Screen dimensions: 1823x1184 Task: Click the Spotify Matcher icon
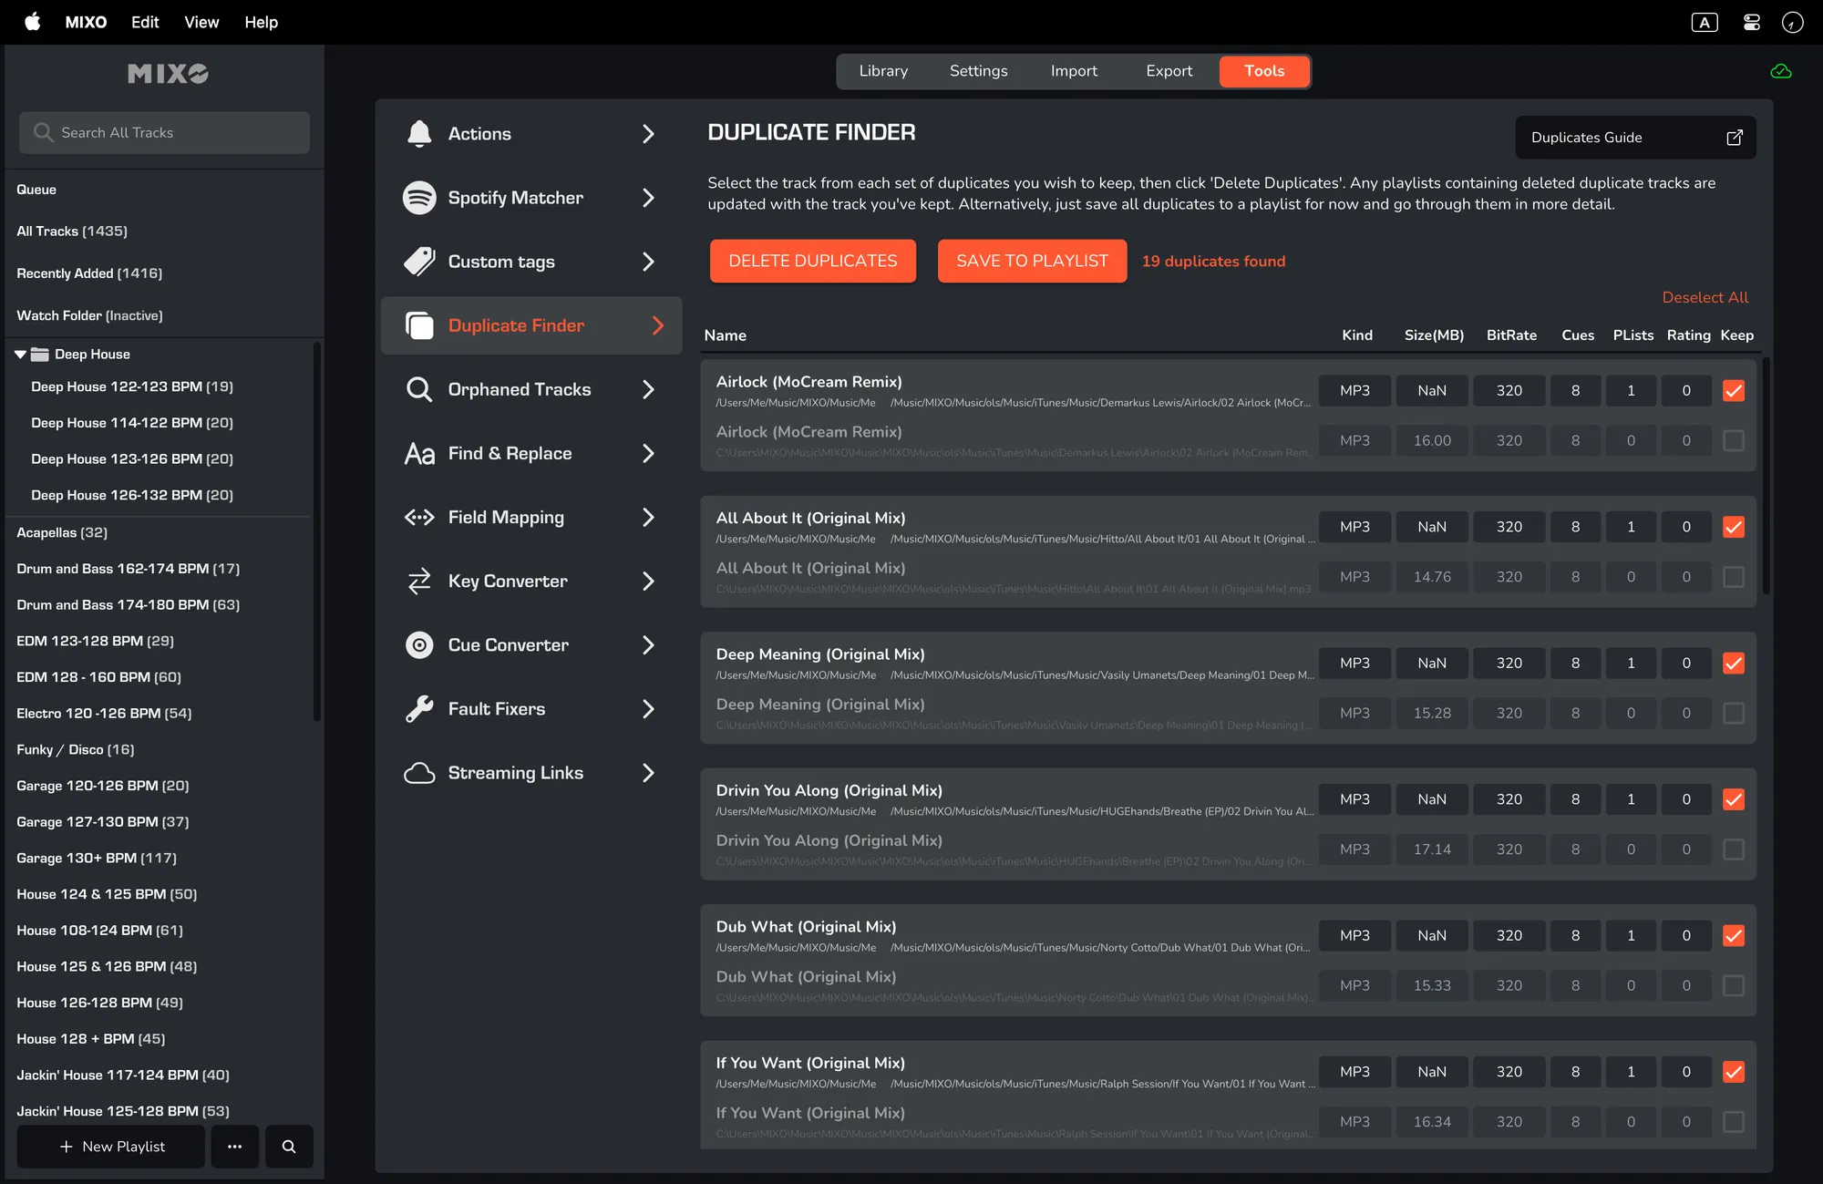click(x=419, y=198)
